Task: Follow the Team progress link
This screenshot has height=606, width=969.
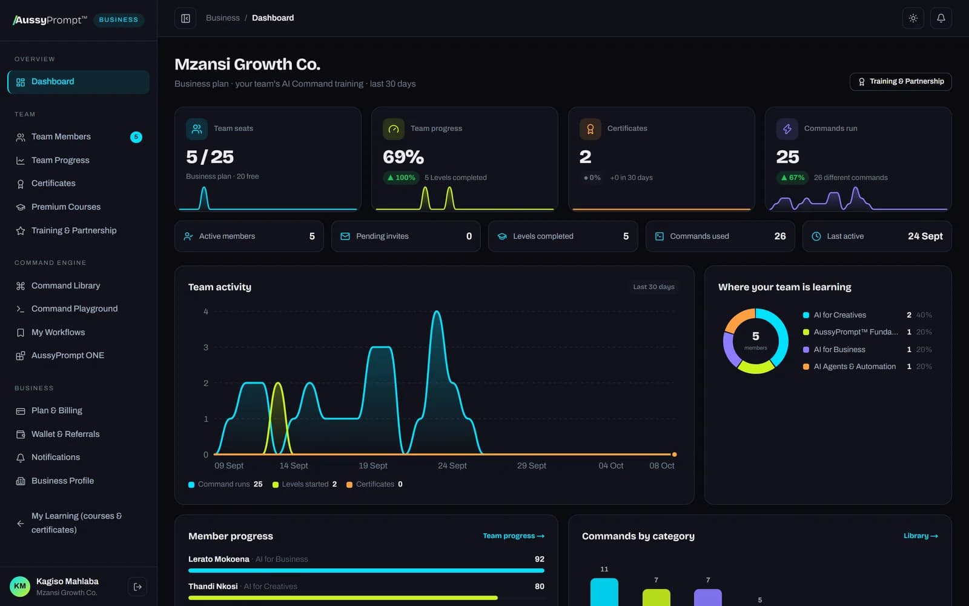Action: coord(514,536)
